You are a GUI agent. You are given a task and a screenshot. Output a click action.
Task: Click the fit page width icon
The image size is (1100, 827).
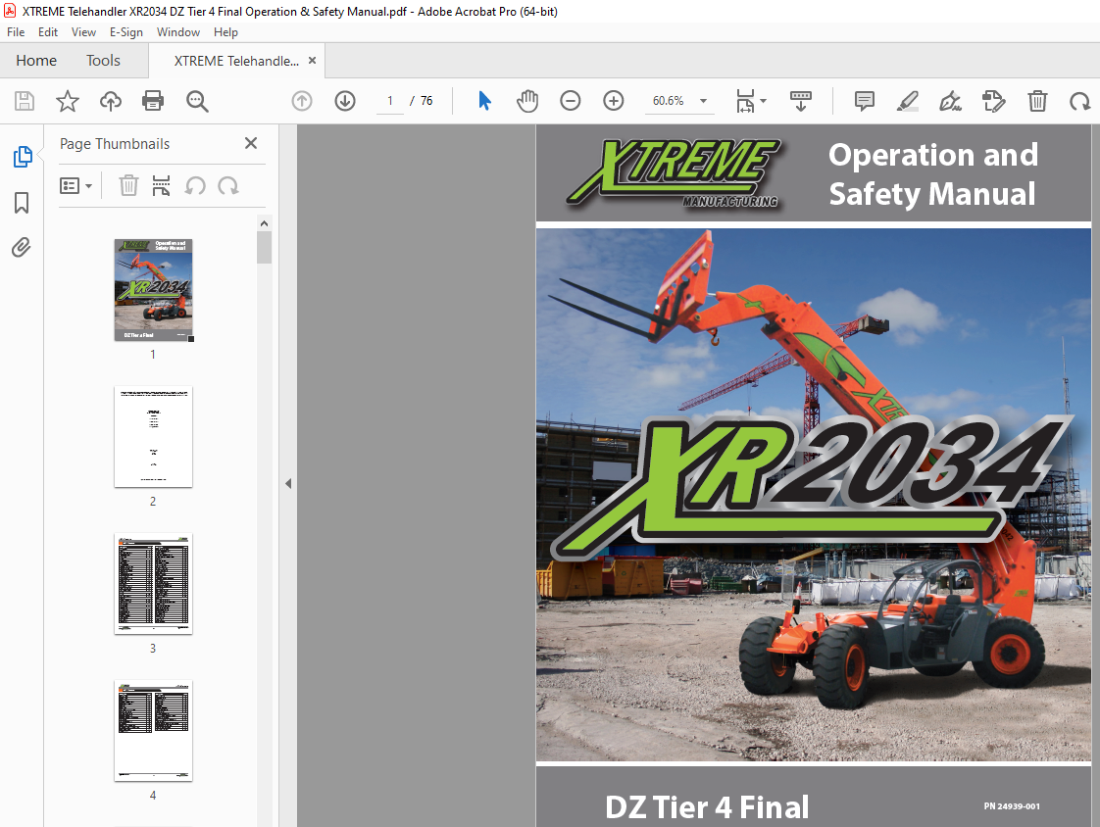(x=745, y=101)
